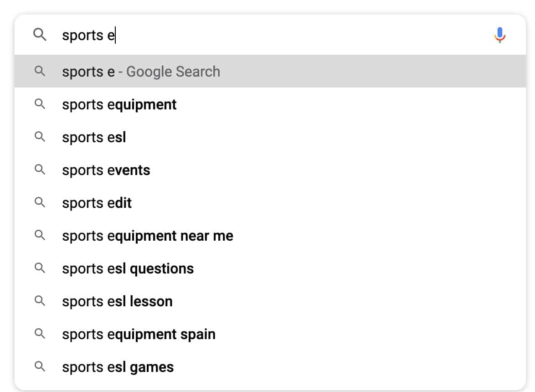Select the 'sports equipment spain' suggestion
Screen dimensions: 535x392
[x=138, y=334]
